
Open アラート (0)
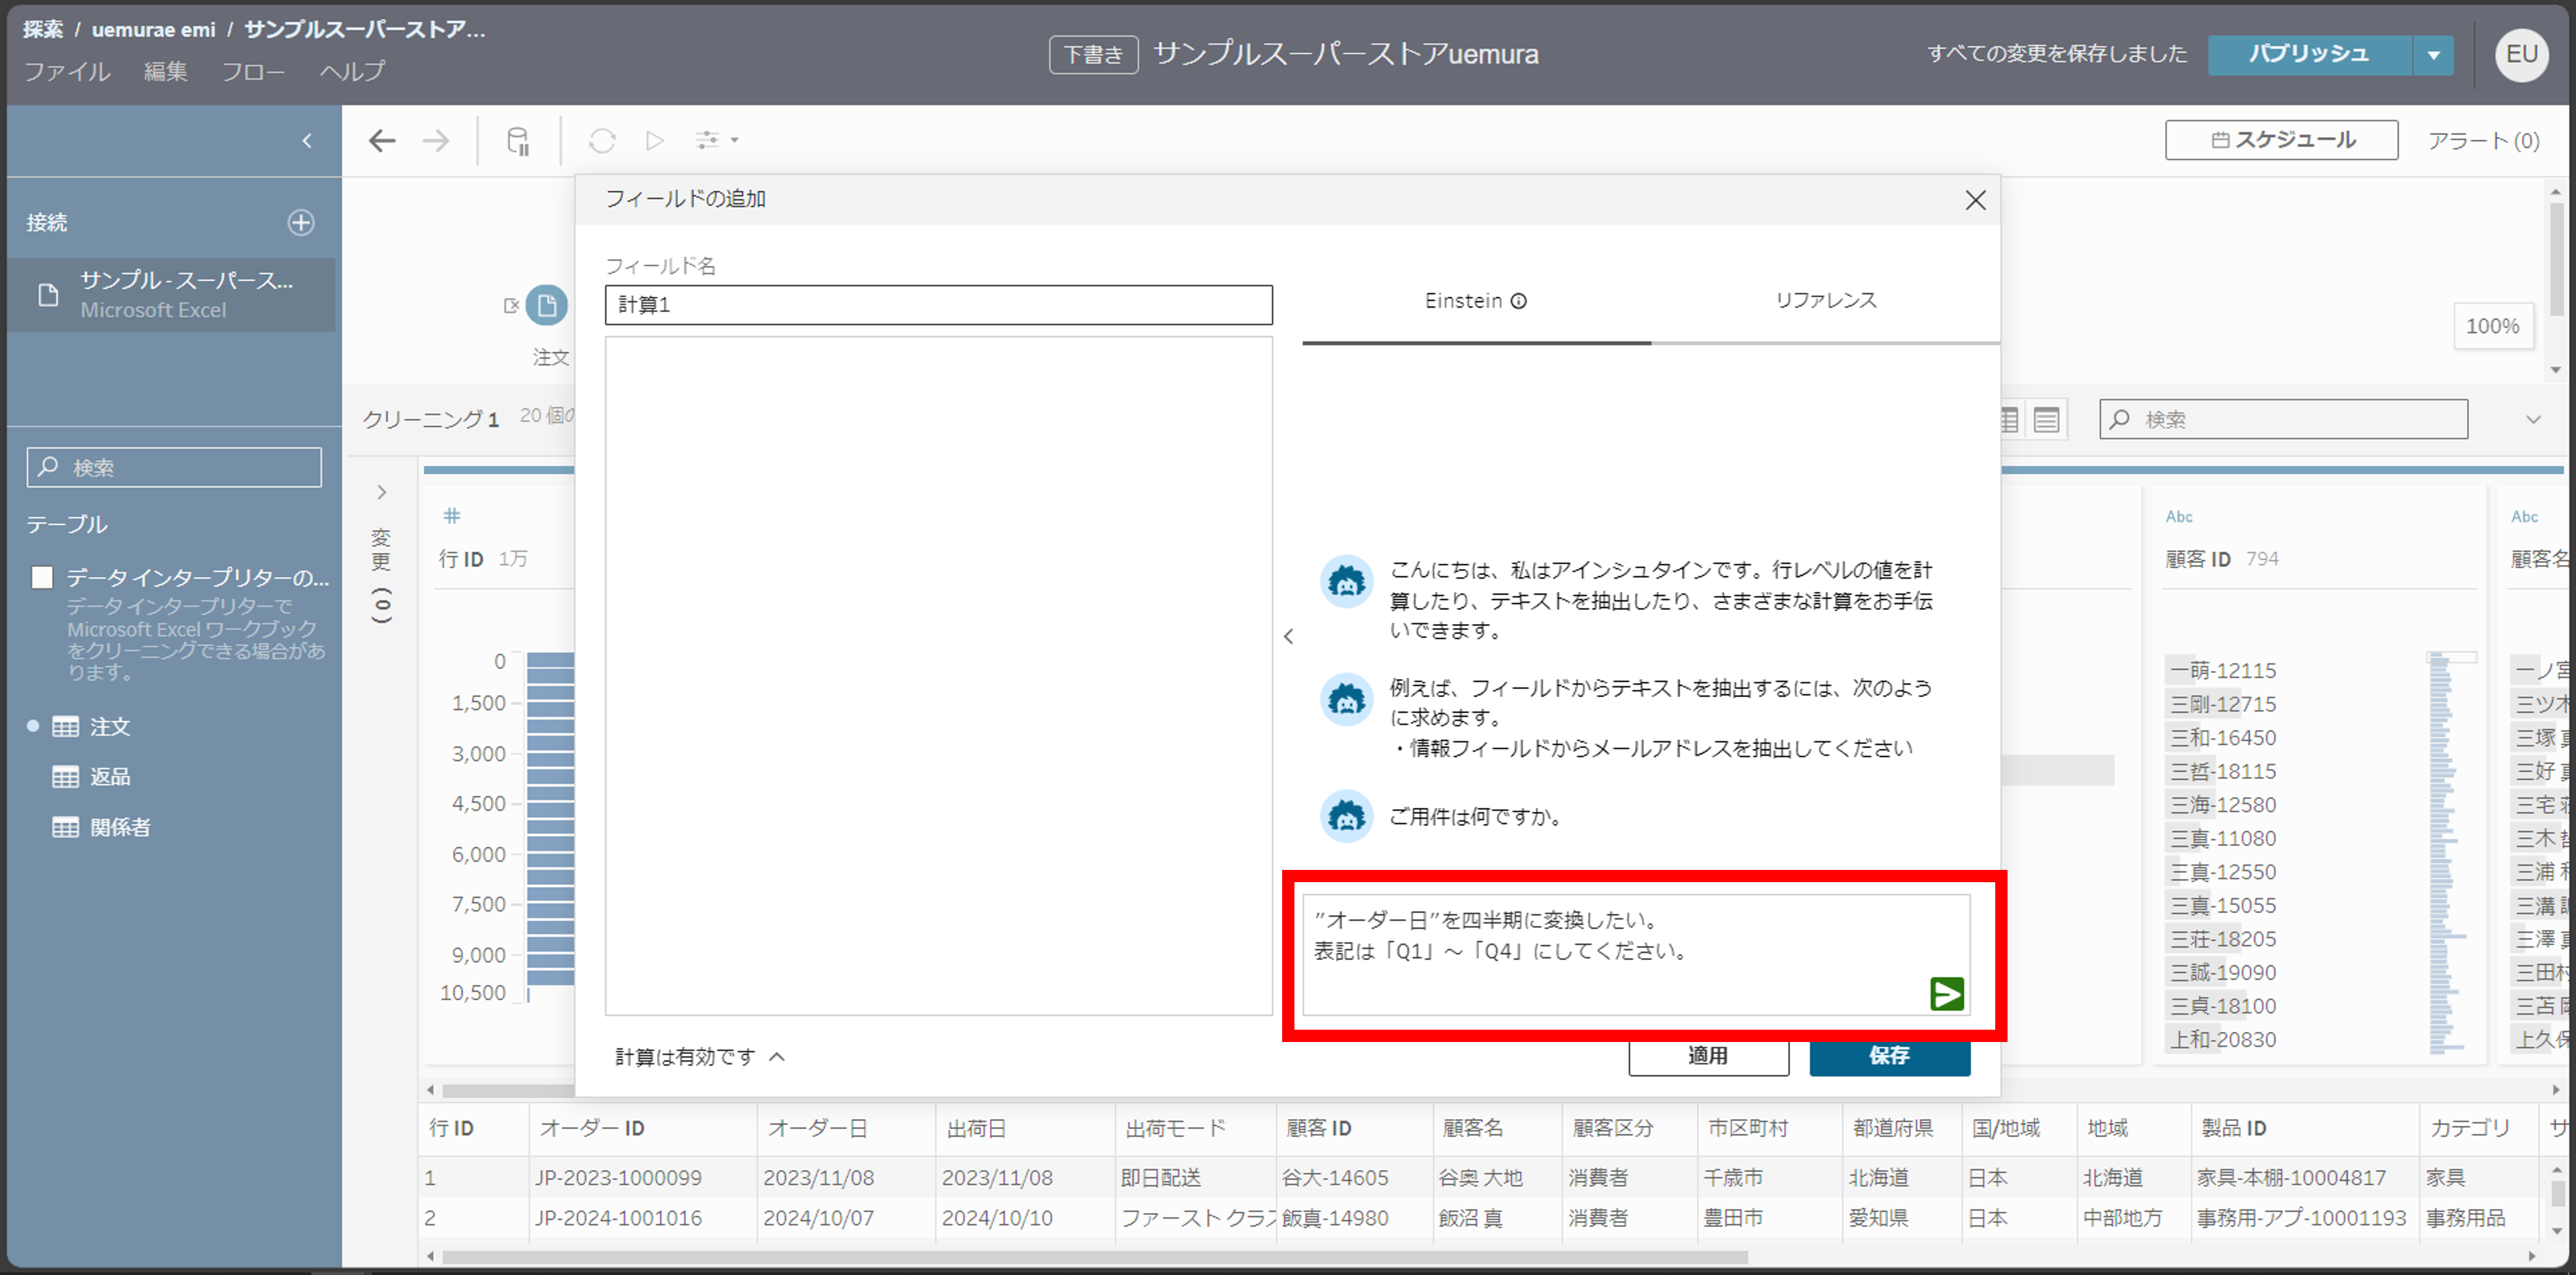[x=2484, y=141]
